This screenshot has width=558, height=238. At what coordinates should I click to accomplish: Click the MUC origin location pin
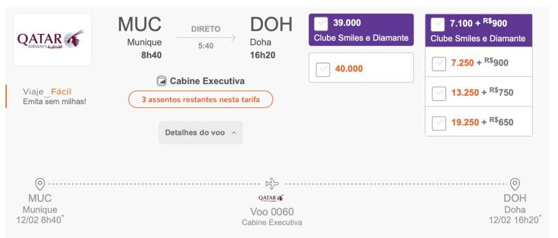click(x=40, y=184)
